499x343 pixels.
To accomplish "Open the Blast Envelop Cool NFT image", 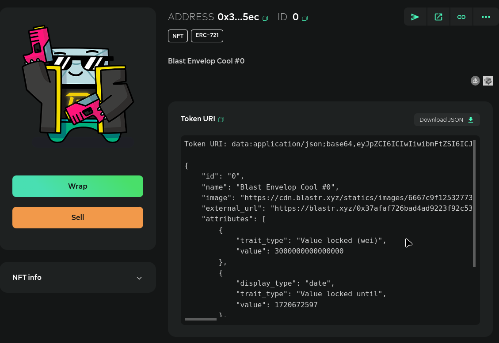I will (78, 84).
